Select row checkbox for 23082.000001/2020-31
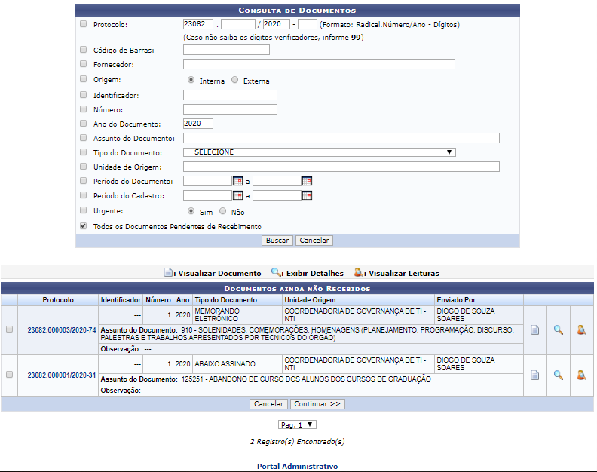The image size is (597, 472). click(x=10, y=375)
